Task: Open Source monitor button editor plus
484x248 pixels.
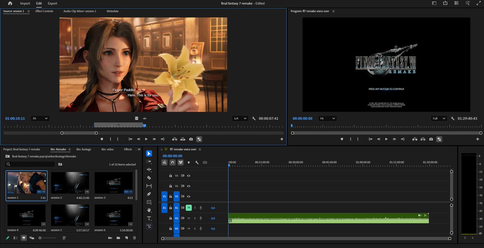Action: tap(282, 139)
